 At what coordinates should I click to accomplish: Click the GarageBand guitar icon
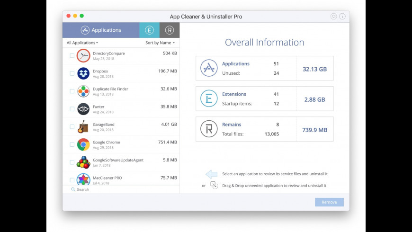(x=83, y=126)
